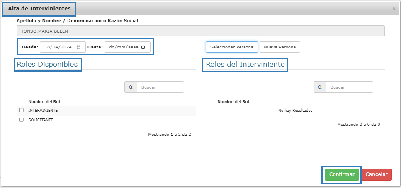
Task: Sort by Nombre del Rol in Roles del Interviniente
Action: 233,101
